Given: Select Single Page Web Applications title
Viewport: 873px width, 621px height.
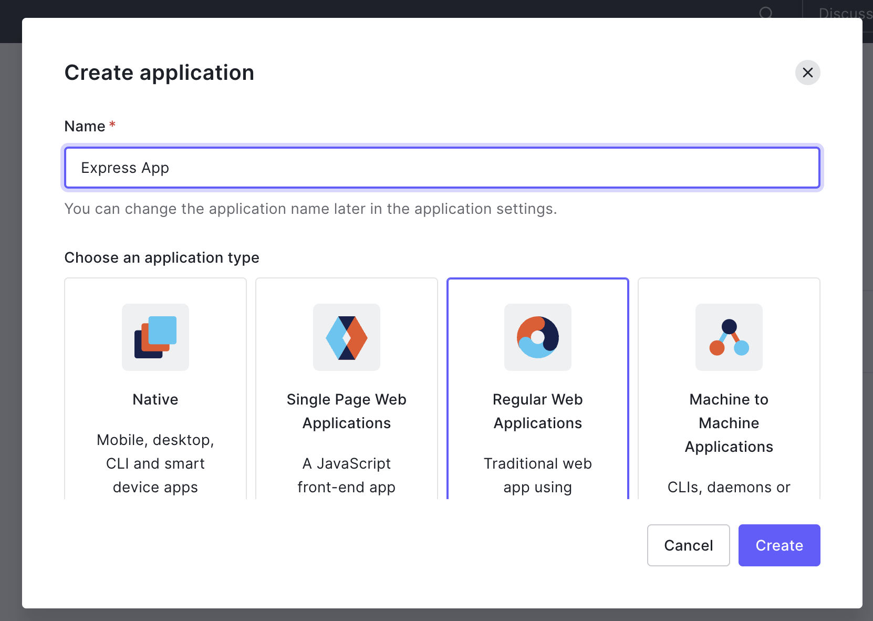Looking at the screenshot, I should tap(347, 411).
